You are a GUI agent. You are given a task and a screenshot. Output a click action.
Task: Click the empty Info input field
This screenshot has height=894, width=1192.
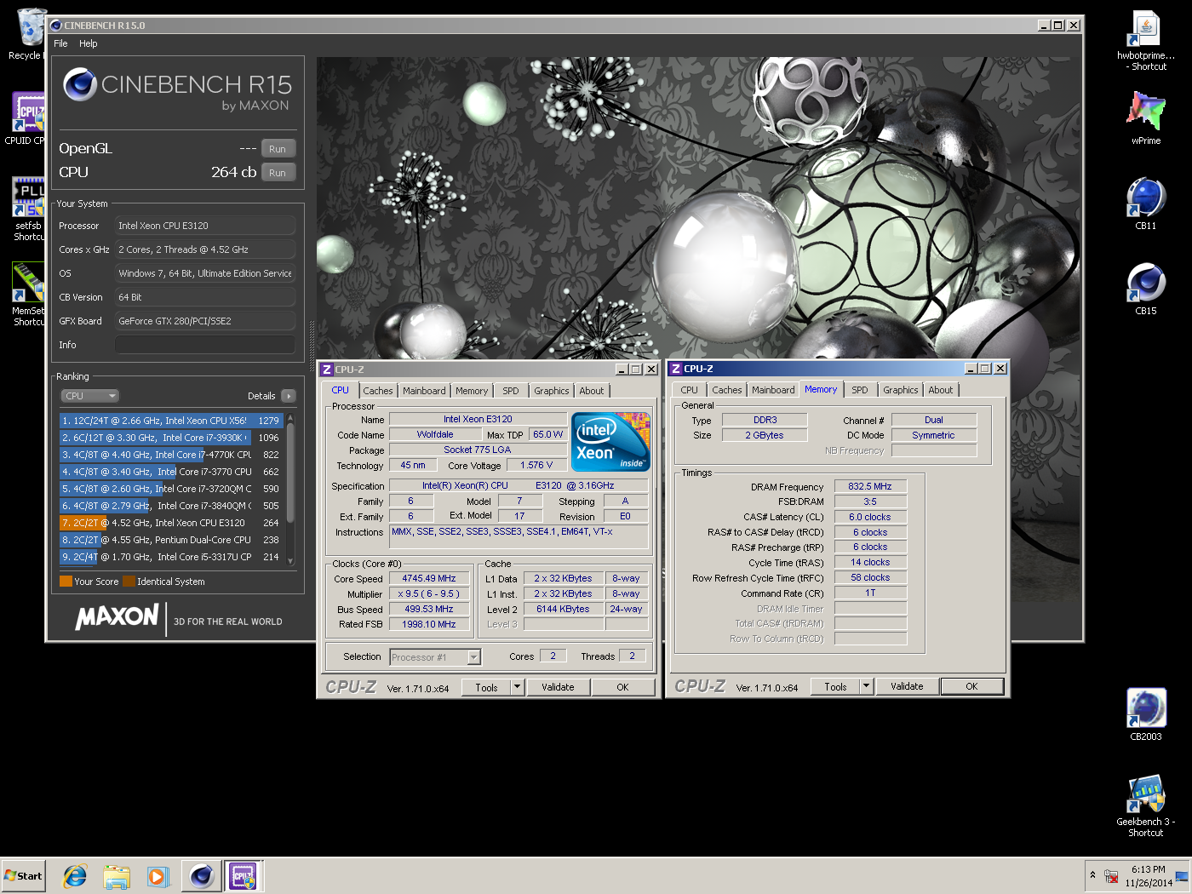pyautogui.click(x=205, y=345)
